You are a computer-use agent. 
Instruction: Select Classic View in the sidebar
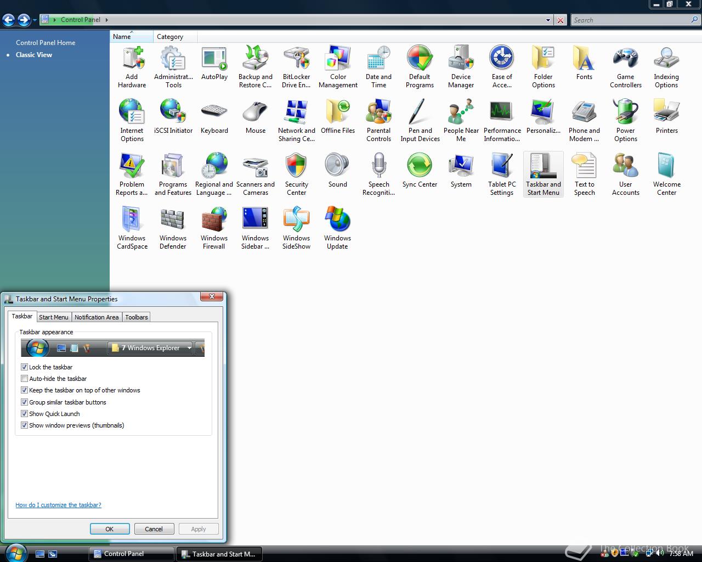34,55
